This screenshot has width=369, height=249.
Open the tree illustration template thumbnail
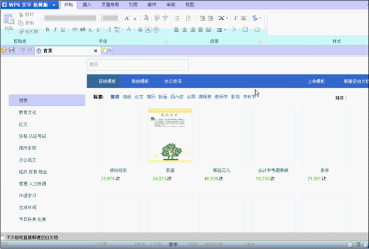(170, 136)
